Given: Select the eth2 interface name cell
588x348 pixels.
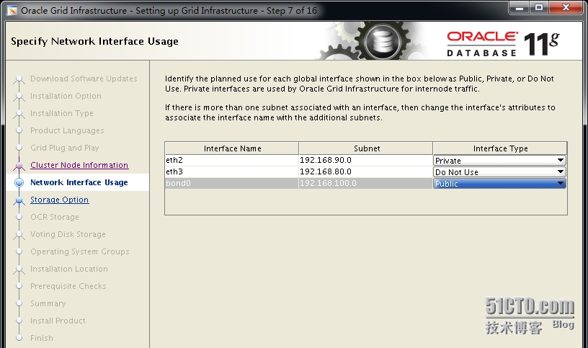Looking at the screenshot, I should 232,160.
